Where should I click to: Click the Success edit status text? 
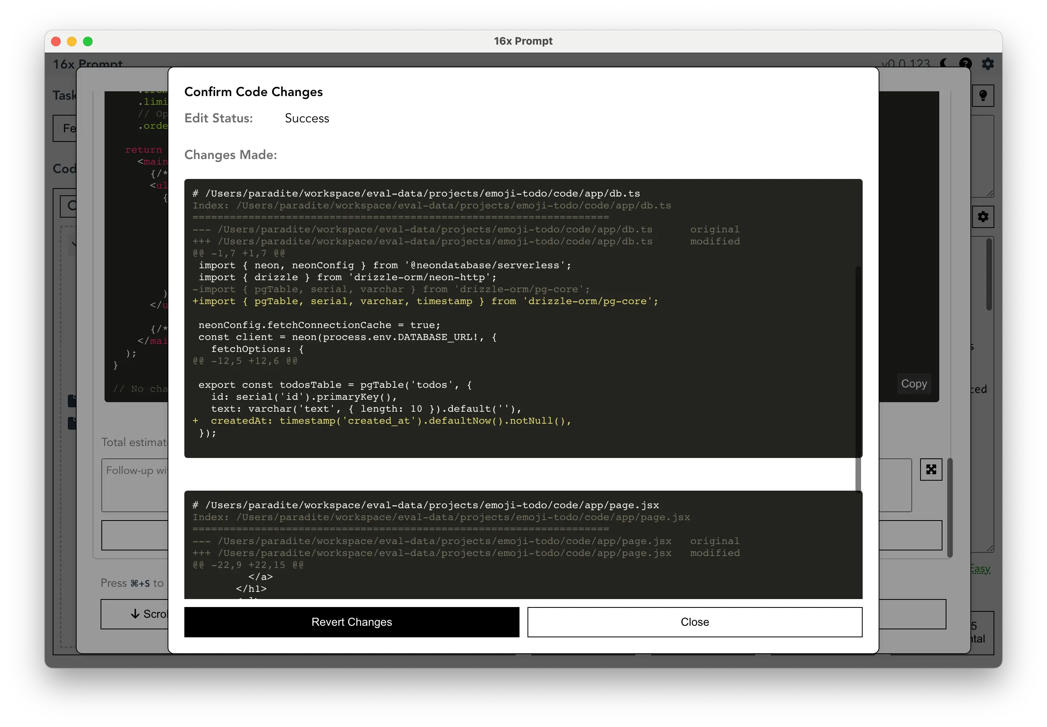coord(307,118)
